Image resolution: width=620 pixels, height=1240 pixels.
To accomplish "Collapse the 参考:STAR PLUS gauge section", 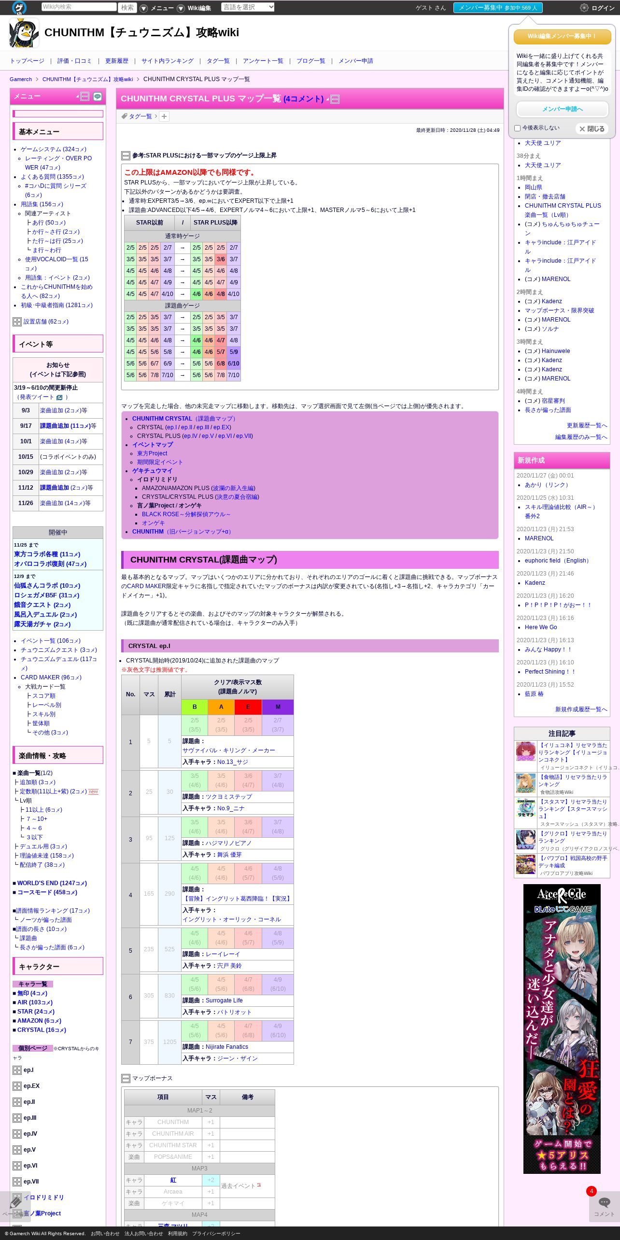I will click(x=126, y=155).
